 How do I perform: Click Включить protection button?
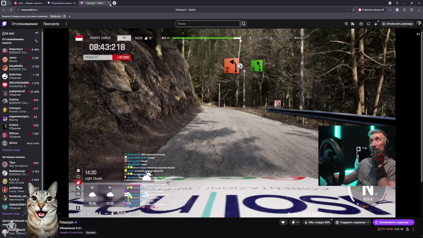pos(56,16)
